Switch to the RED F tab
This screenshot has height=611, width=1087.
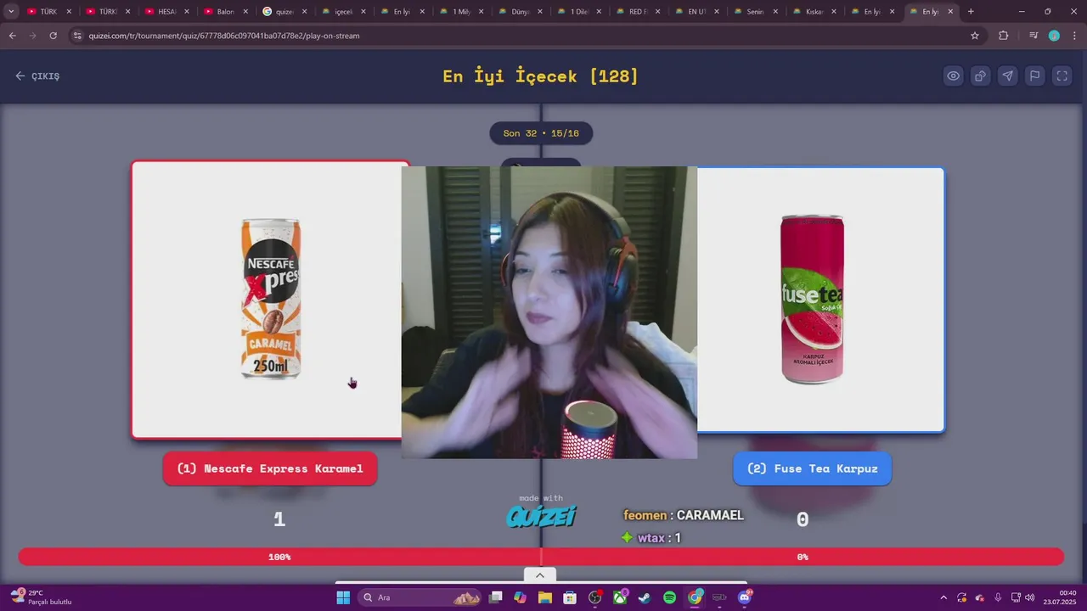coord(638,12)
